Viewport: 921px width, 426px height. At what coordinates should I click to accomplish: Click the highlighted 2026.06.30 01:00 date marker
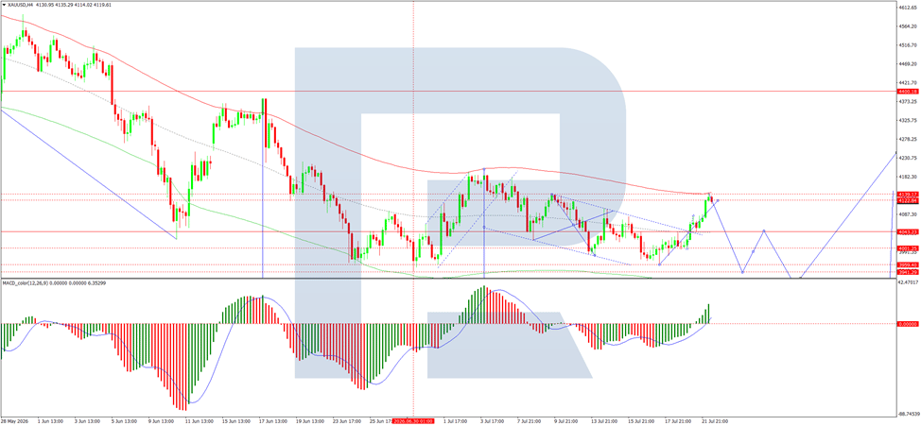pyautogui.click(x=413, y=421)
